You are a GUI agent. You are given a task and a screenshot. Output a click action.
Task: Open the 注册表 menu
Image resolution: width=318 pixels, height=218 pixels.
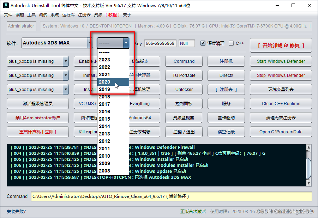pos(84,15)
